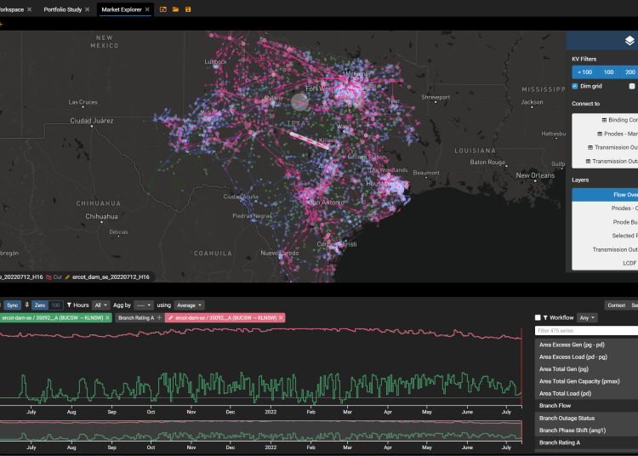Select Area Excess Gen (pg - pd) series

(x=586, y=345)
